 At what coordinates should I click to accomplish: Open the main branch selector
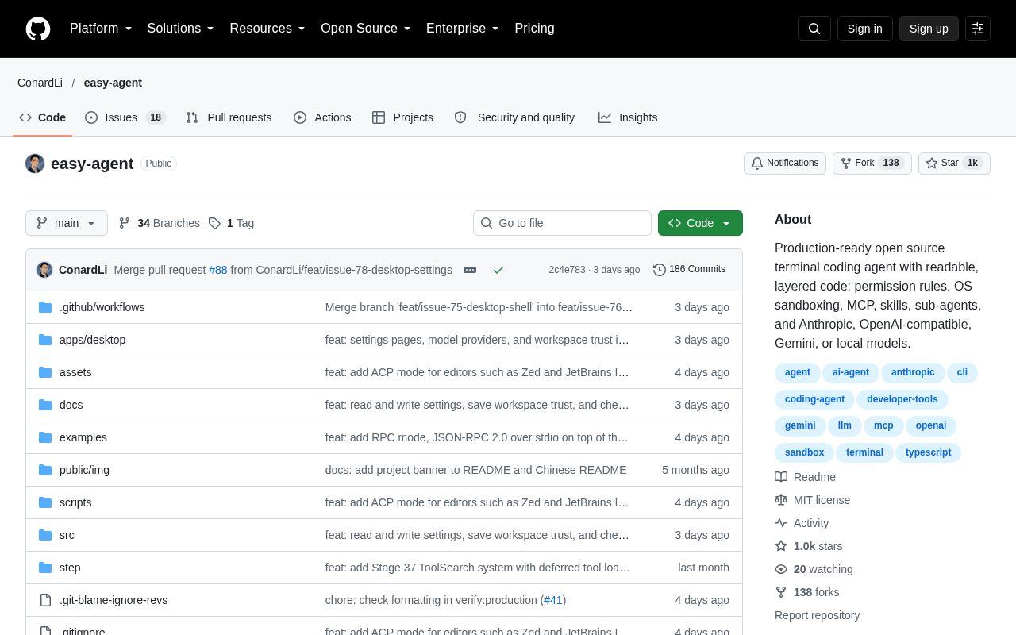[x=67, y=223]
